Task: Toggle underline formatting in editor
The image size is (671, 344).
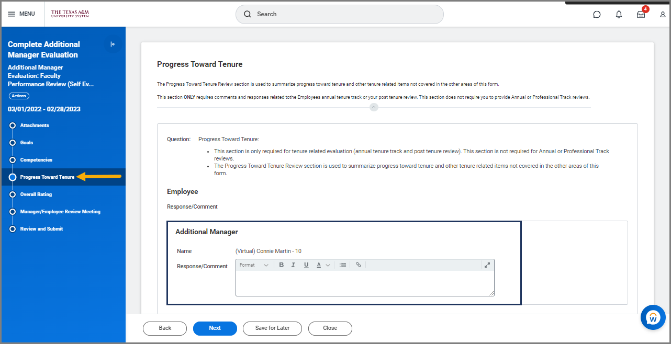Action: pos(306,265)
